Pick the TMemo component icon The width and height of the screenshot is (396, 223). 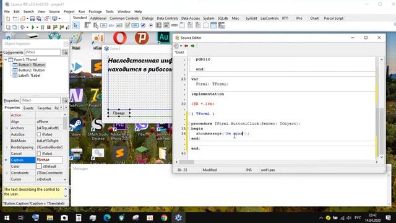click(x=127, y=25)
